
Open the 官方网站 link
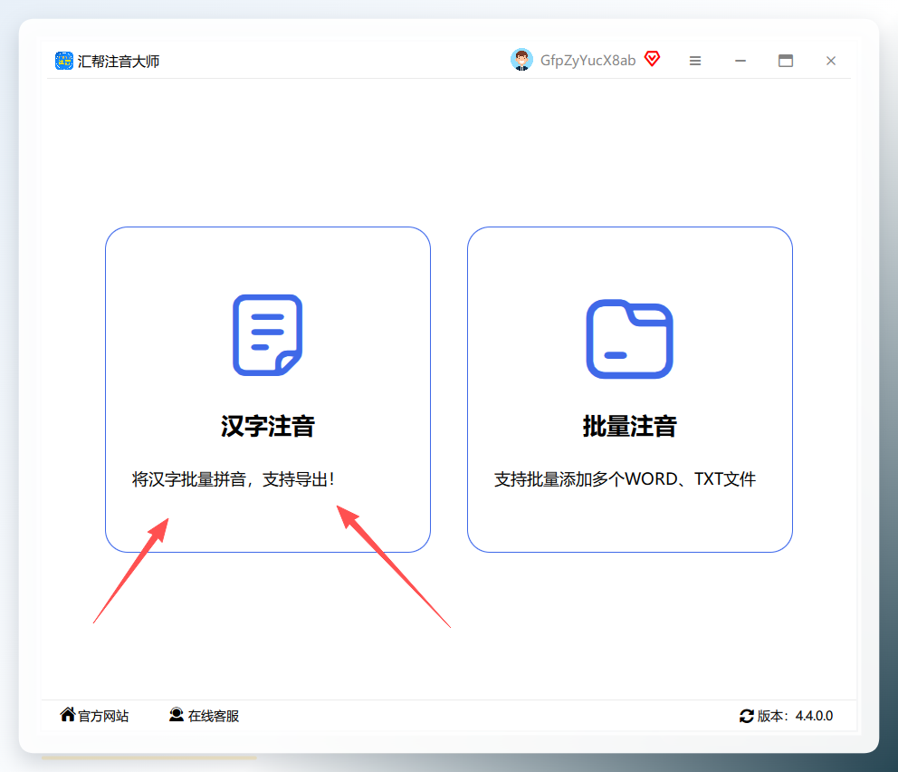pyautogui.click(x=103, y=716)
